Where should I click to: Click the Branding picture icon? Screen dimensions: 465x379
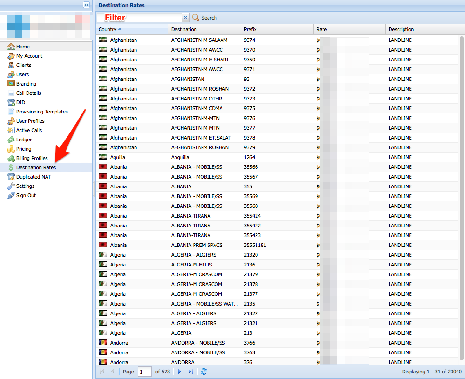pos(11,84)
